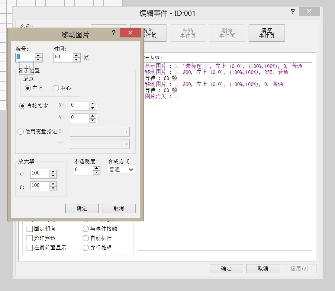The height and width of the screenshot is (291, 335).
Task: Lower 直接指定 Y coordinate with down arrow
Action: (x=92, y=120)
